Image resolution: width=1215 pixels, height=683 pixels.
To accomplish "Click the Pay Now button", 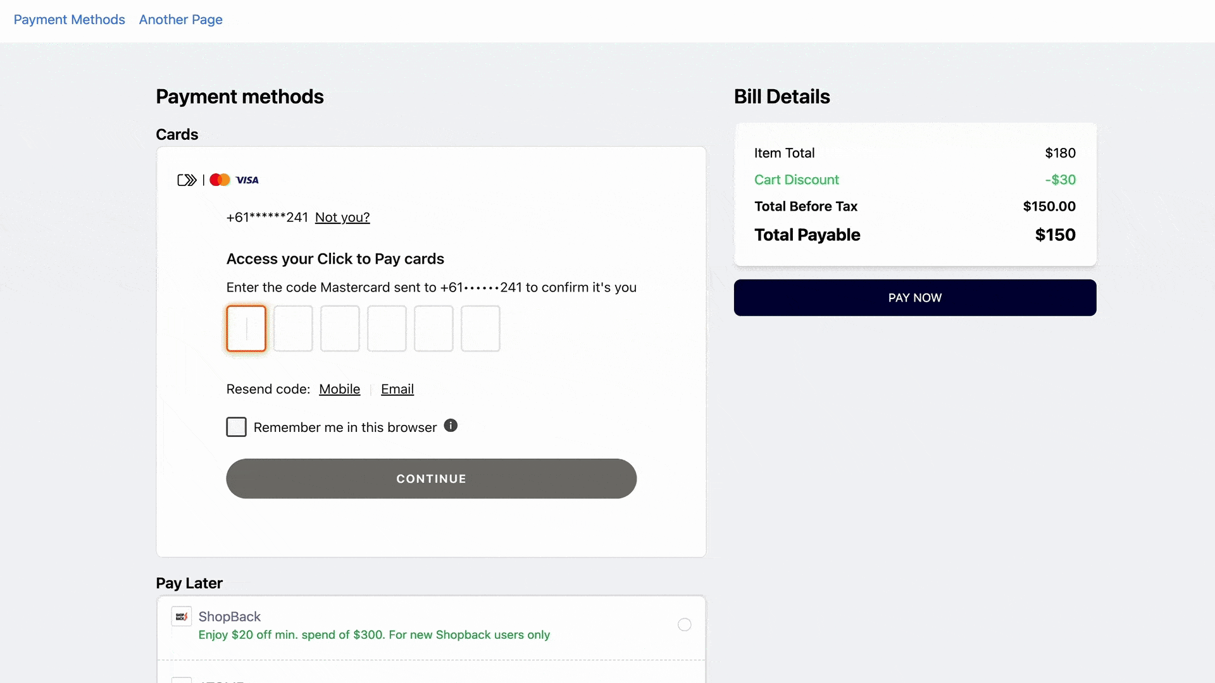I will [x=915, y=298].
